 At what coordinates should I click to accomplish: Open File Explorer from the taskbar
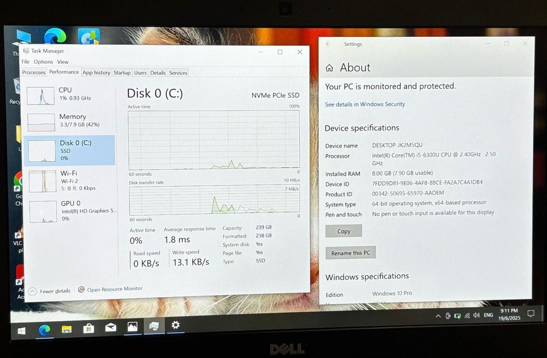(x=67, y=329)
